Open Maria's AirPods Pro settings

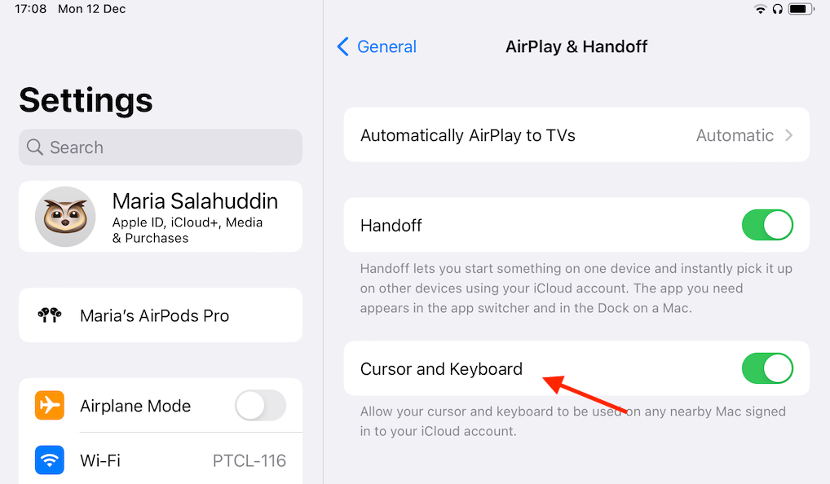coord(161,315)
